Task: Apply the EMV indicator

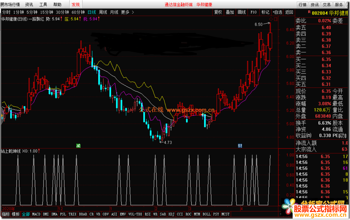Action: tap(123, 214)
